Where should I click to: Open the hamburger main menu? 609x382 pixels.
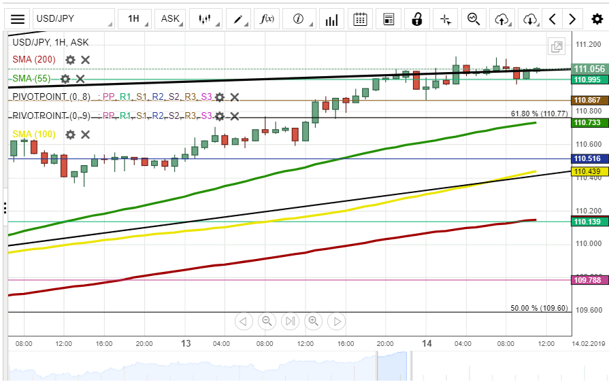pos(18,19)
